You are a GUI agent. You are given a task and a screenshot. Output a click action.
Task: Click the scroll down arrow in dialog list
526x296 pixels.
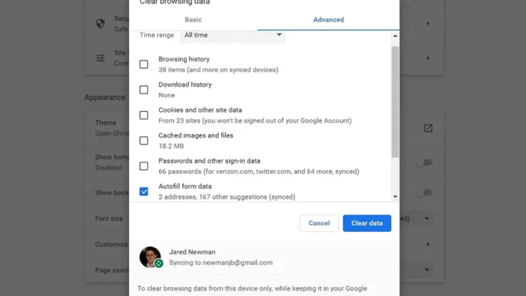coord(395,197)
